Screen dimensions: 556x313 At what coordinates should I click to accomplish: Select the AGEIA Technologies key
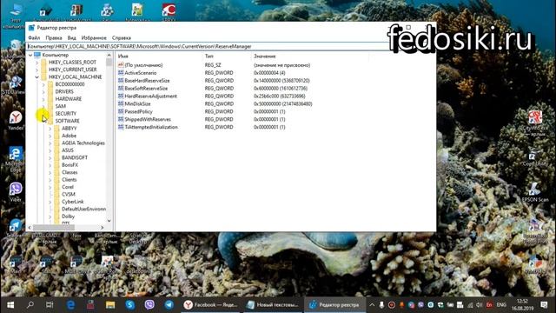pos(83,143)
